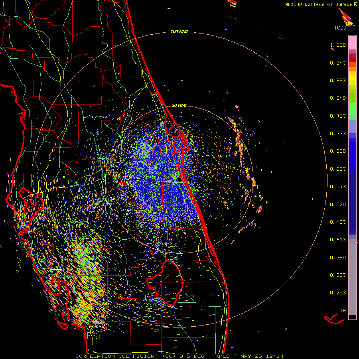
Task: Click the 0.413 scale value
Action: 338,240
